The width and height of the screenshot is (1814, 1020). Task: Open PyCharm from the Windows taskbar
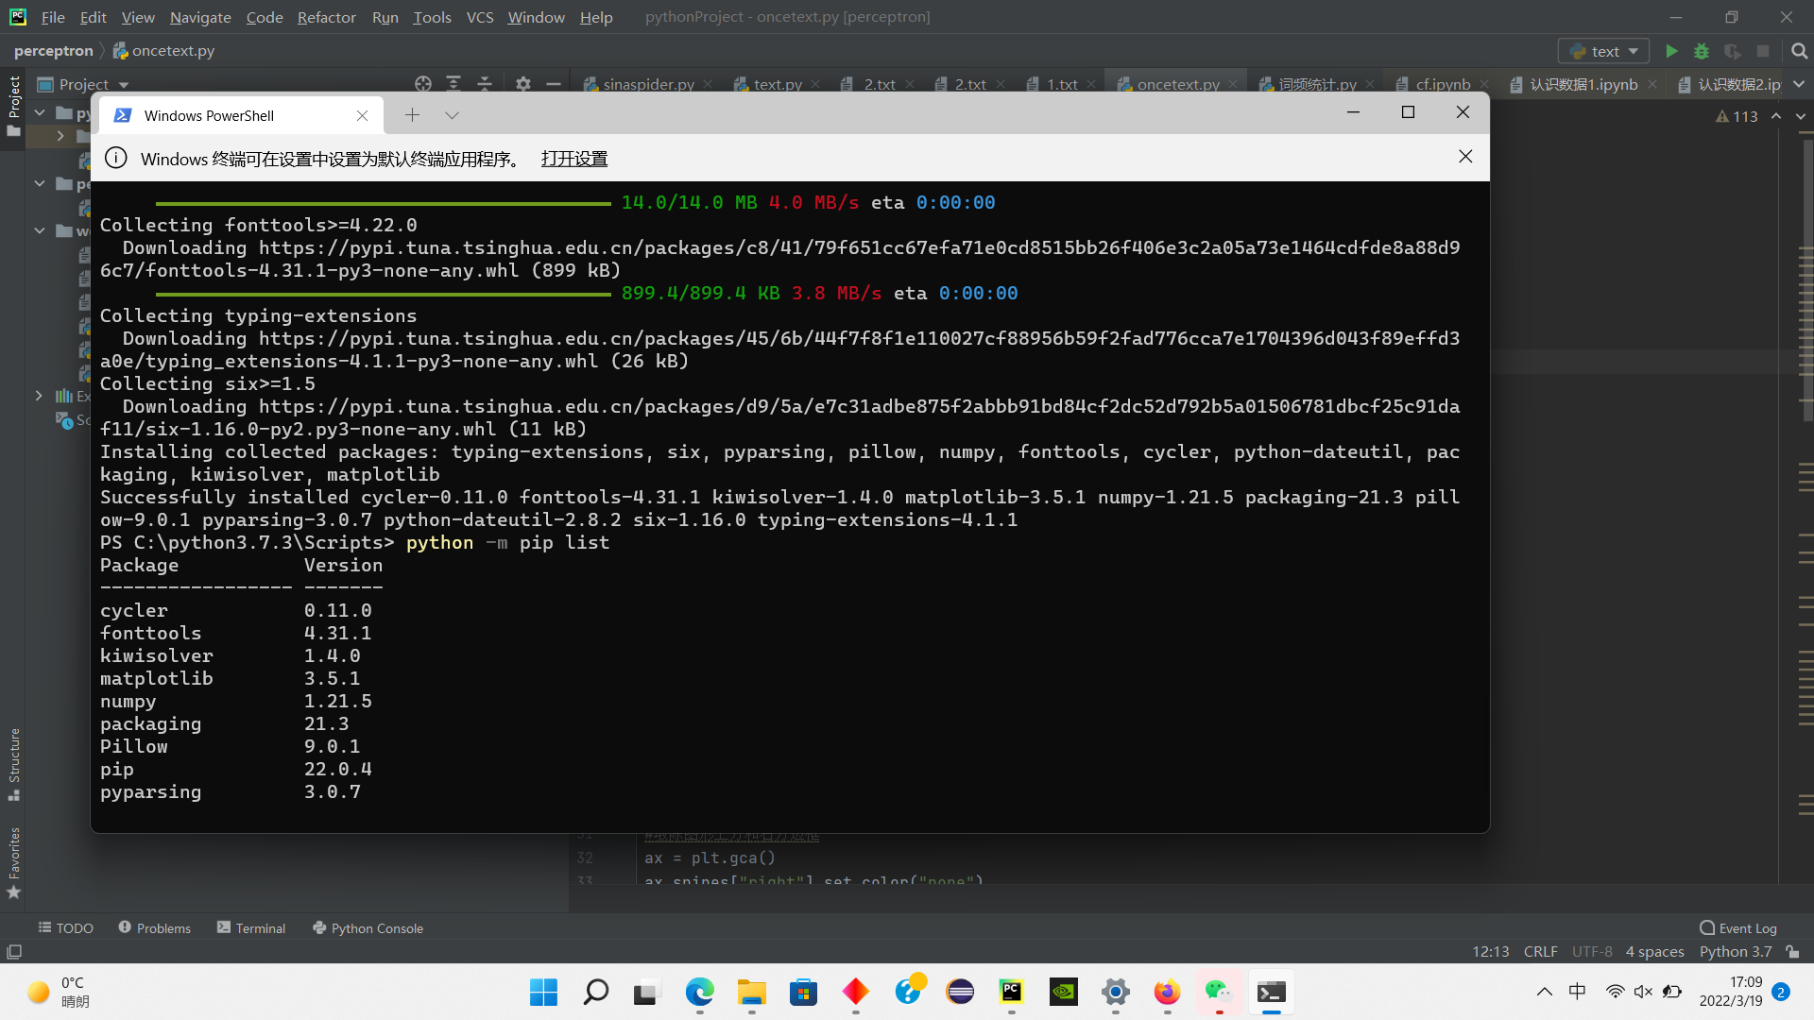(1011, 992)
